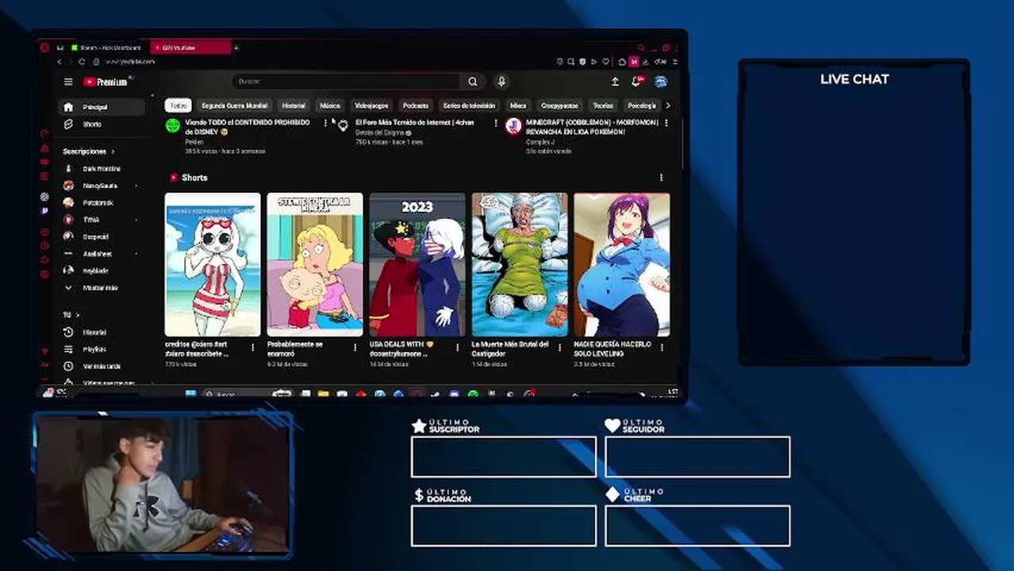Image resolution: width=1014 pixels, height=571 pixels.
Task: Open options for Disney video
Action: [x=325, y=124]
